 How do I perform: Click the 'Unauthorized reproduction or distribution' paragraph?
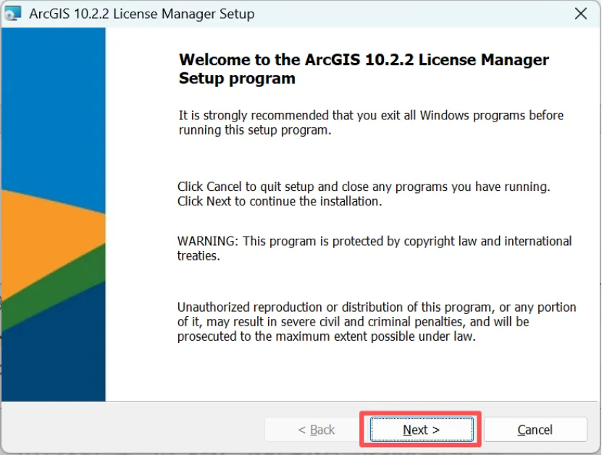[377, 307]
